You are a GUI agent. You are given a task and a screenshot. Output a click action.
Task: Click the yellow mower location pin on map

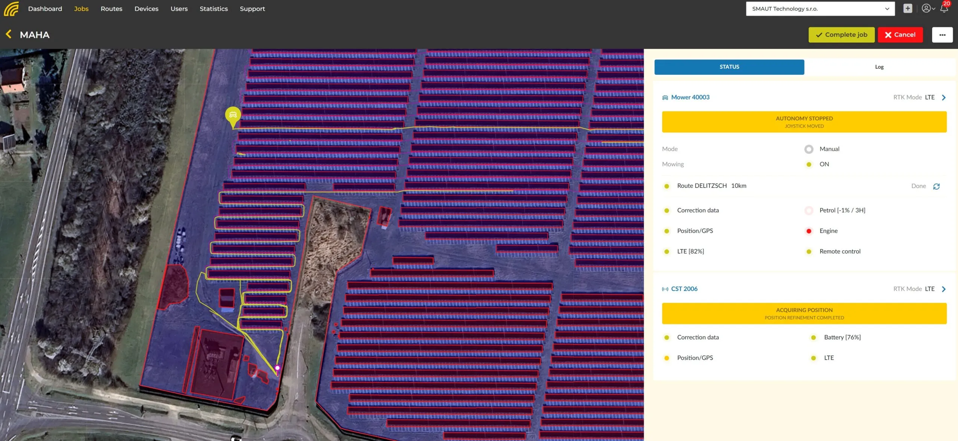click(x=233, y=115)
